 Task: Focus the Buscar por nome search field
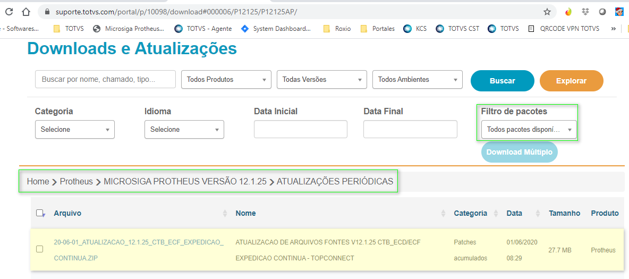106,79
